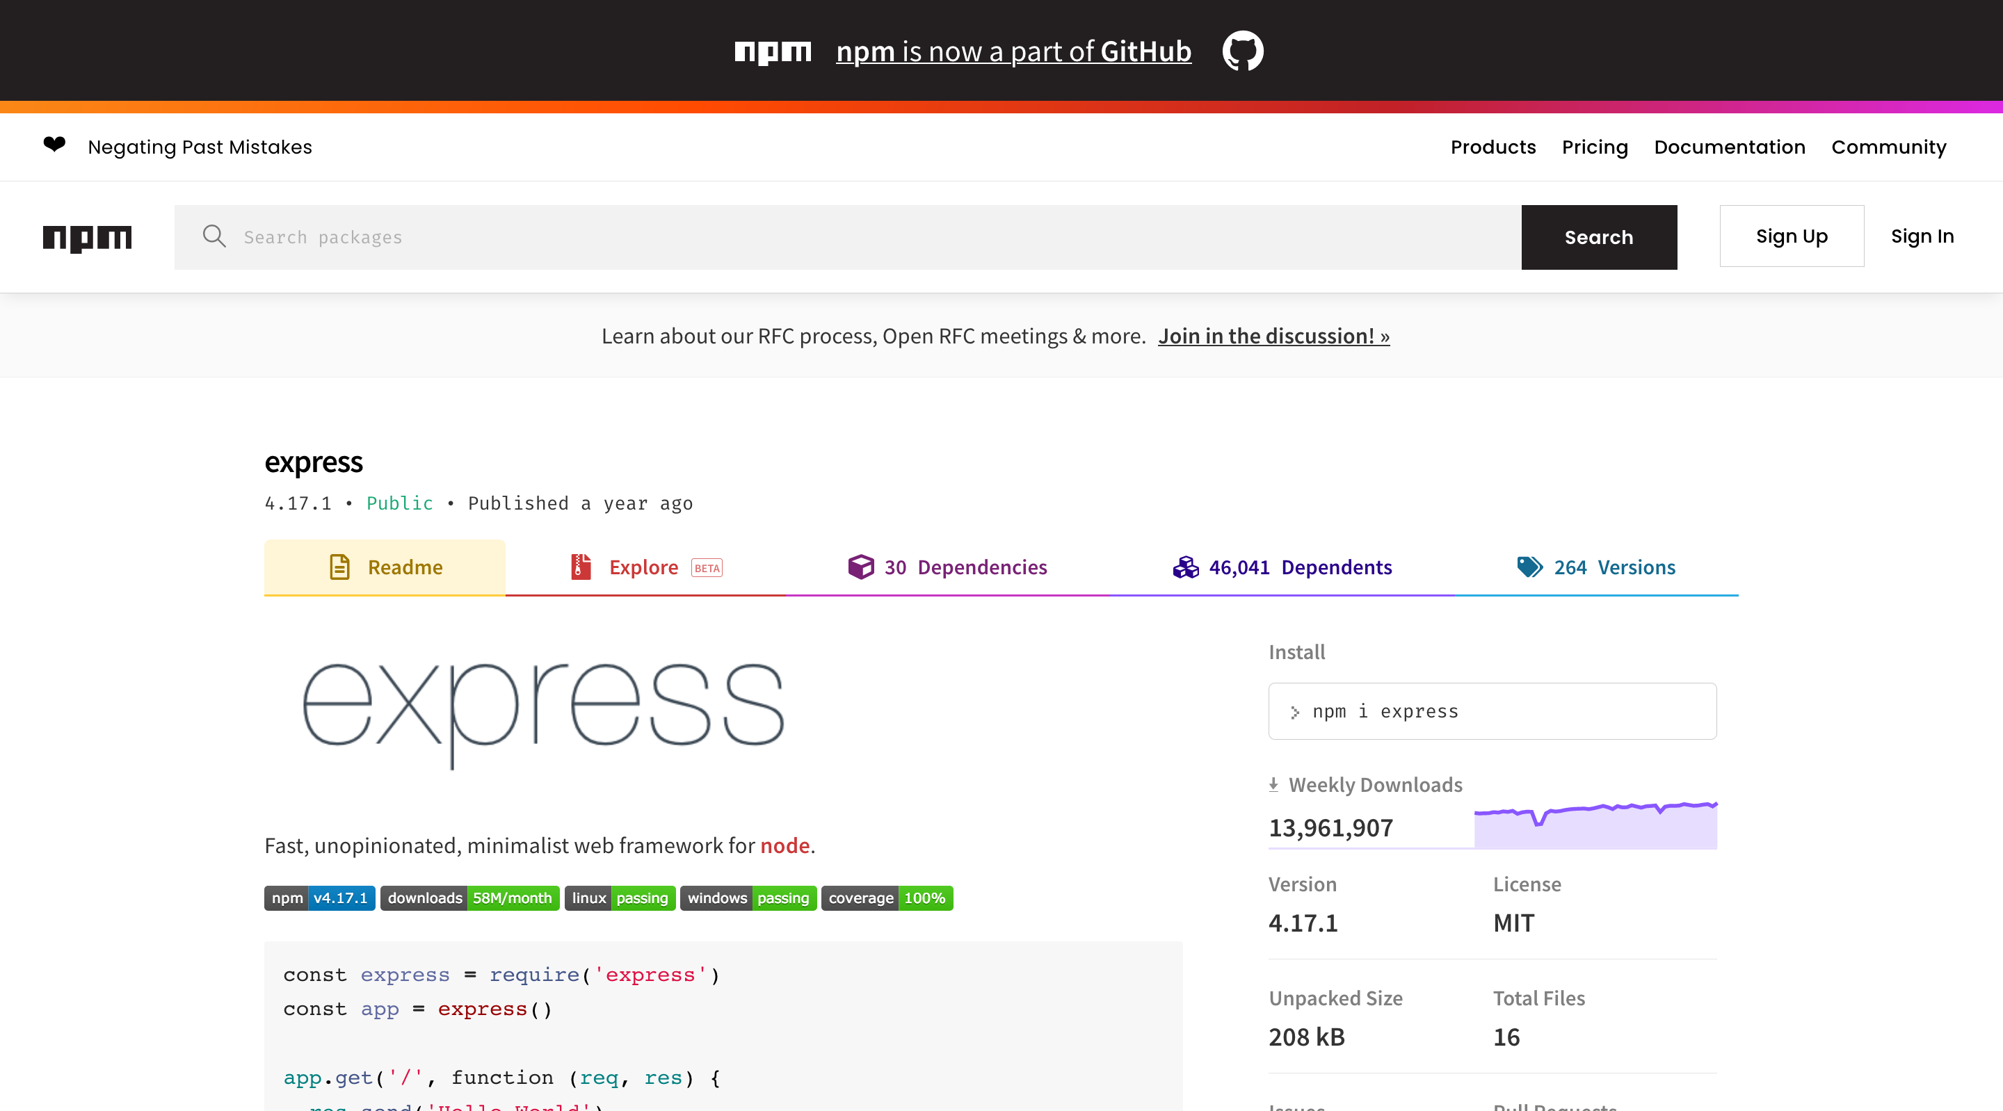Image resolution: width=2003 pixels, height=1111 pixels.
Task: Click the 'npm i express' install command box
Action: pos(1492,711)
